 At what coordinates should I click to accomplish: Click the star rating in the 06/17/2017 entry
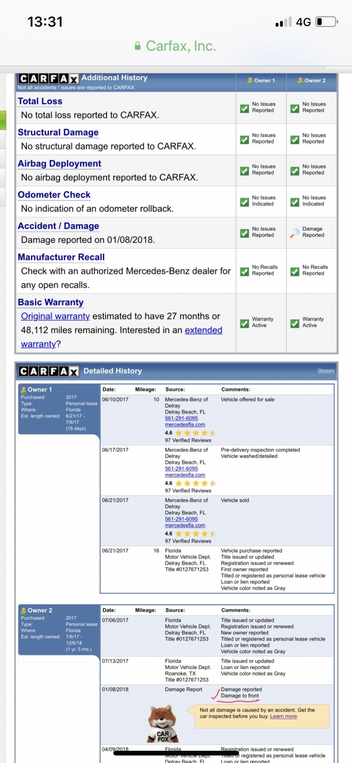click(x=196, y=484)
